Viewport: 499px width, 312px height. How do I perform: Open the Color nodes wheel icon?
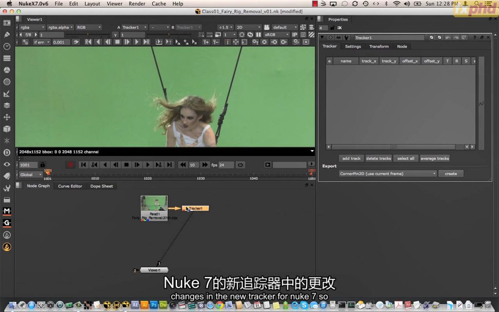coord(7,70)
